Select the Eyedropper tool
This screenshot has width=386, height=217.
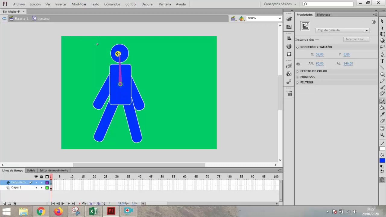click(382, 114)
